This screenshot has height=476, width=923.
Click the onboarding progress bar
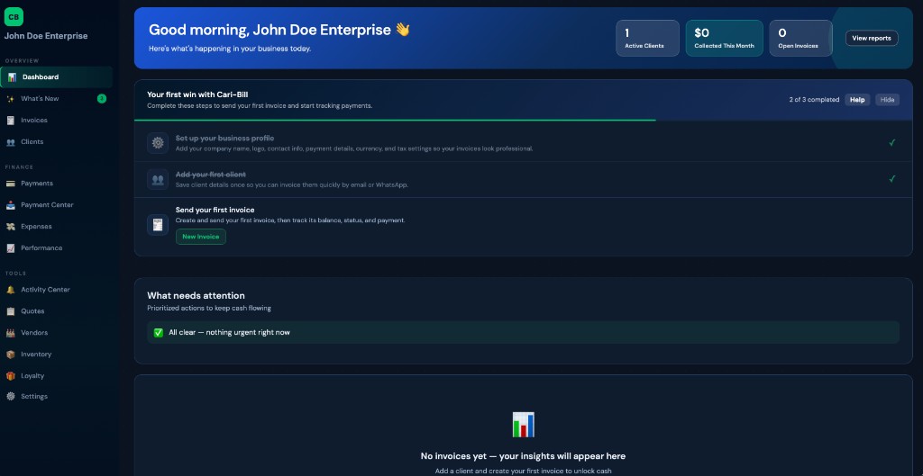pos(524,120)
